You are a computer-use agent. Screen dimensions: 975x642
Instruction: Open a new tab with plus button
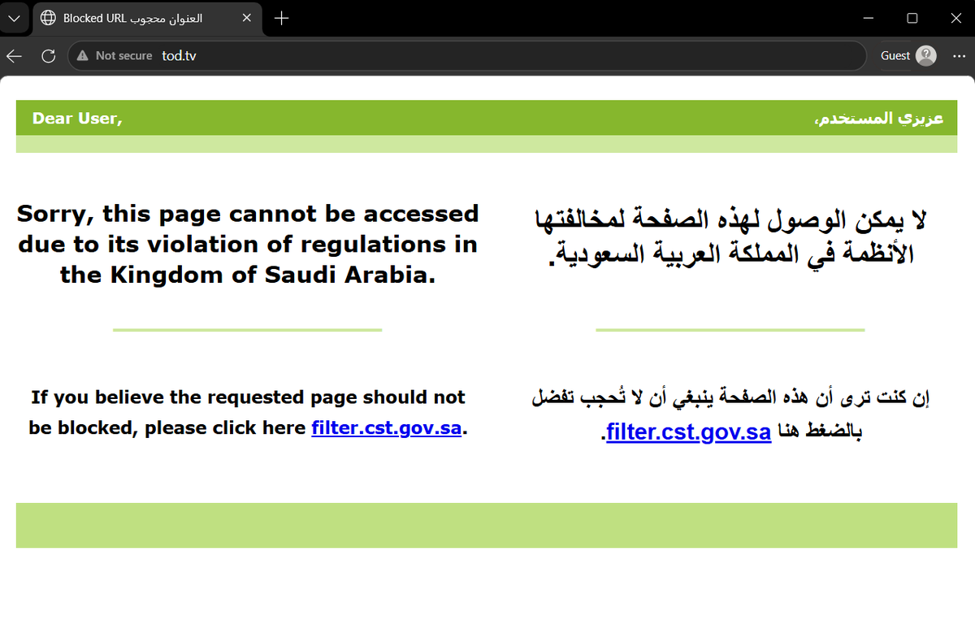[281, 18]
